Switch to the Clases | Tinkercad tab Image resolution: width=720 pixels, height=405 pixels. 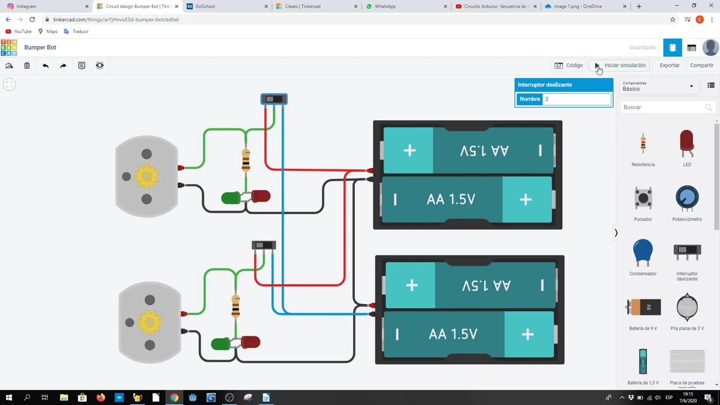(317, 6)
